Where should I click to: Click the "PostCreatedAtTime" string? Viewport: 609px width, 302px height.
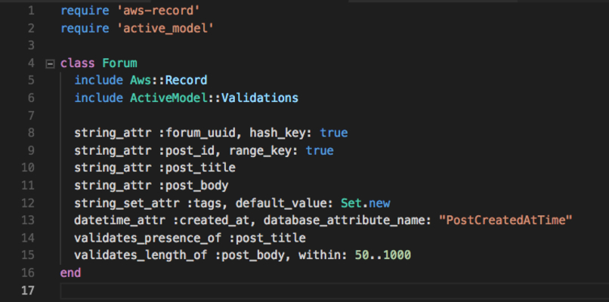click(x=505, y=220)
